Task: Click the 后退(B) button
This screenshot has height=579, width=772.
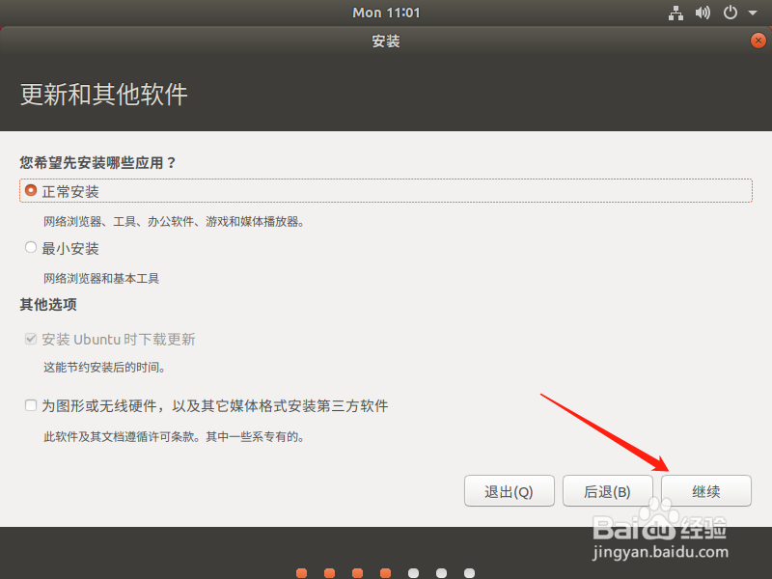Action: (x=608, y=491)
